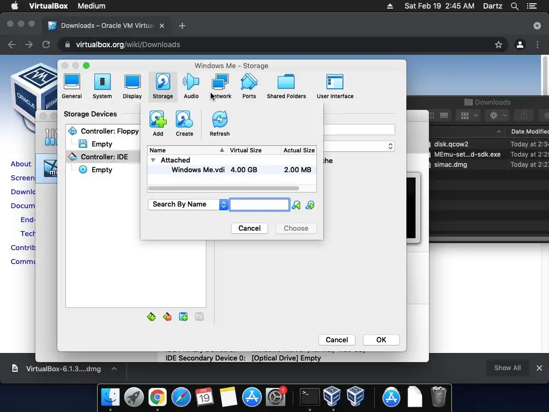
Task: Open the Search By Name dropdown
Action: 188,204
